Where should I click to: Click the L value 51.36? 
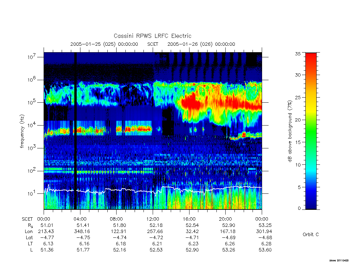(x=47, y=250)
